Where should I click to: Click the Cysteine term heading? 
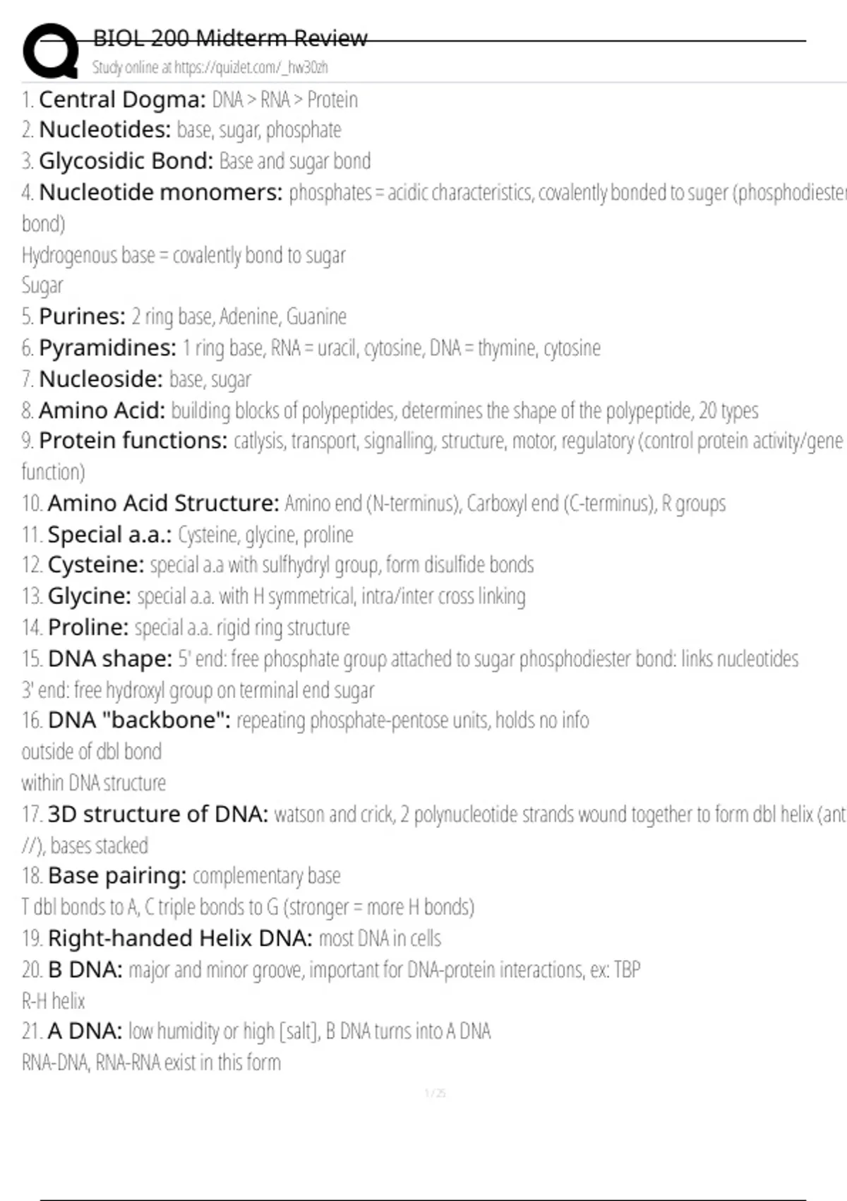tap(95, 565)
